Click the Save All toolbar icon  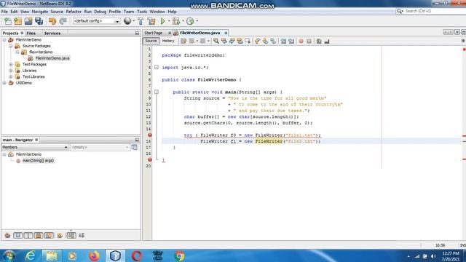(x=39, y=21)
